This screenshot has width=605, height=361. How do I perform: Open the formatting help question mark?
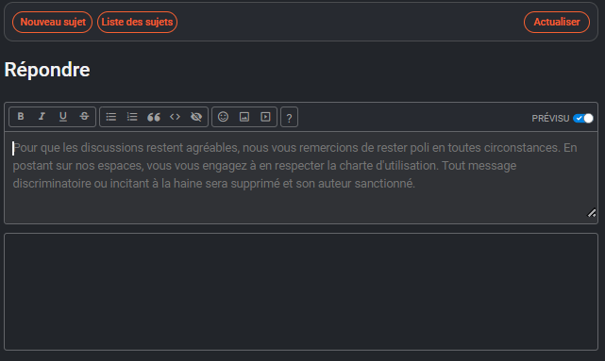289,117
